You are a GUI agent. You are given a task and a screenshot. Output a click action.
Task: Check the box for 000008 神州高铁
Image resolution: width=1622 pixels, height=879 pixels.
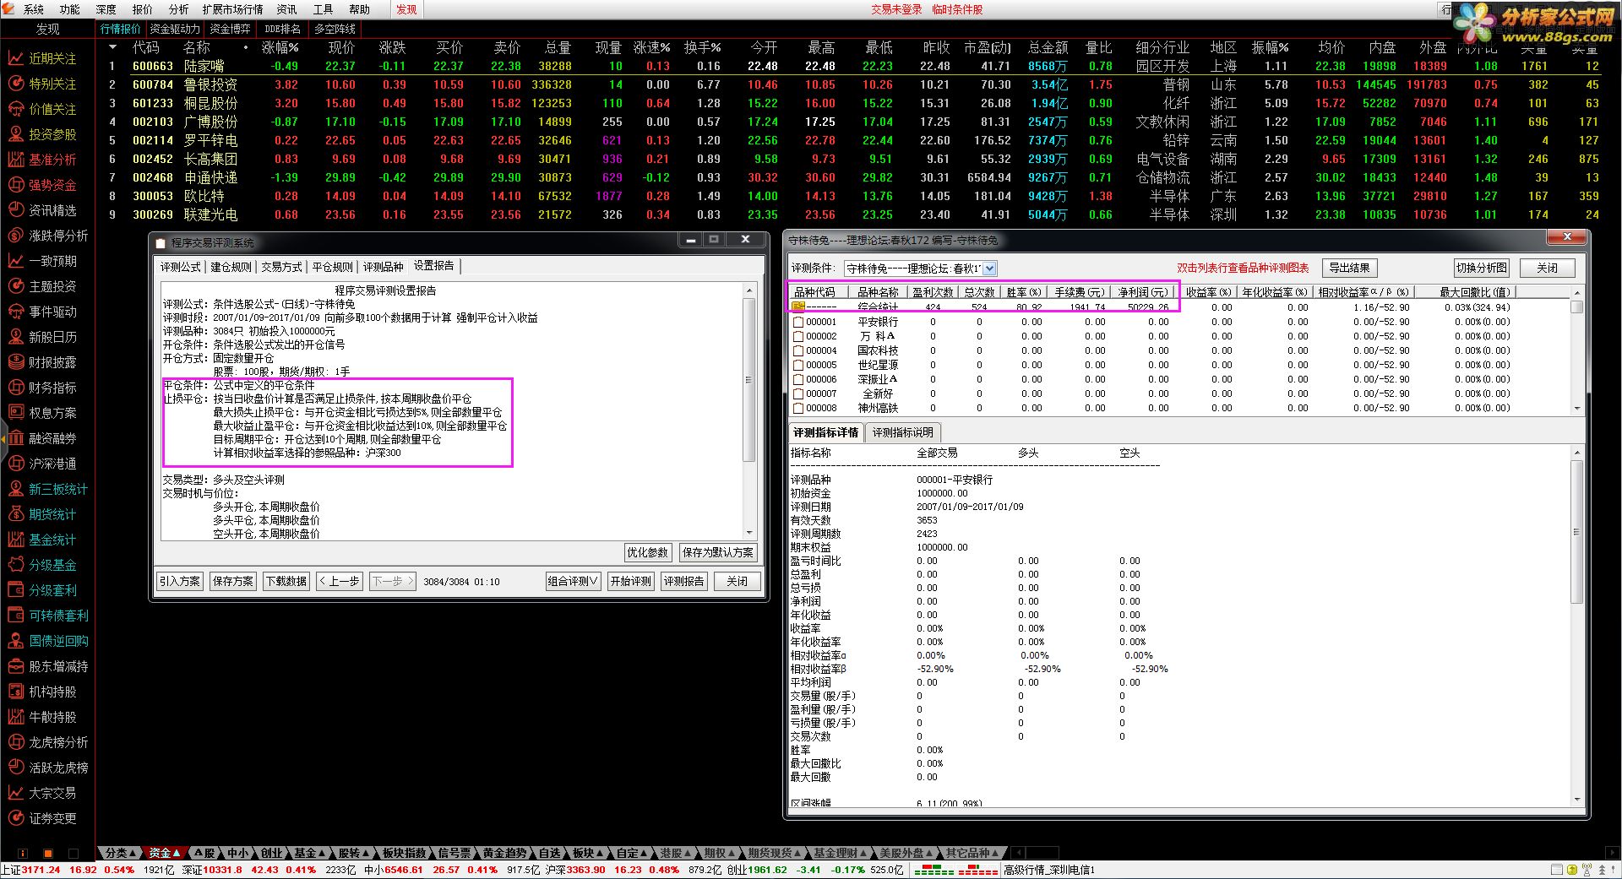(798, 408)
